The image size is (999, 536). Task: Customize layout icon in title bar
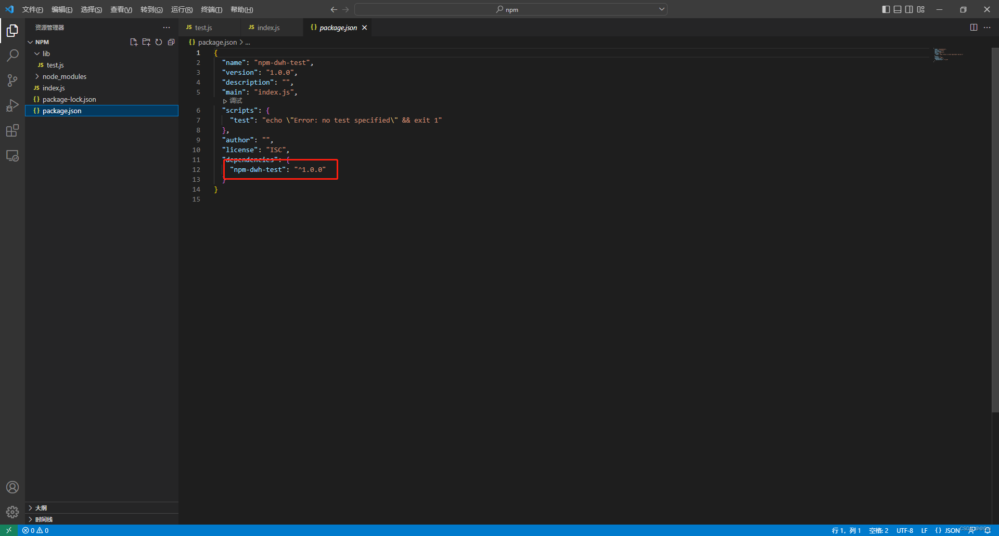[x=921, y=9]
